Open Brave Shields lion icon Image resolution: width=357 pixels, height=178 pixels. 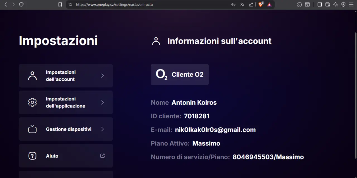tap(261, 4)
